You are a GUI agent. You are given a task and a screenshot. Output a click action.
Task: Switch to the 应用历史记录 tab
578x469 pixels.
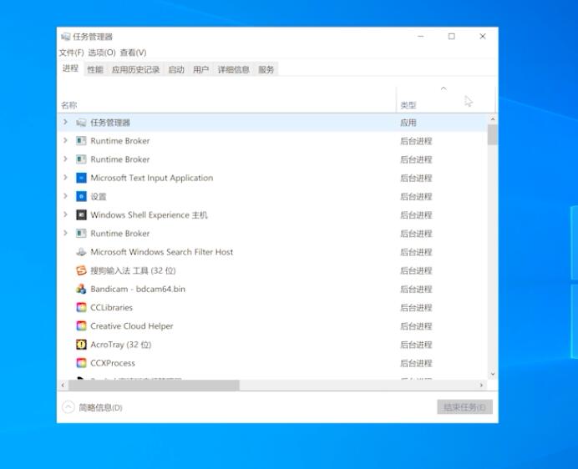tap(135, 69)
